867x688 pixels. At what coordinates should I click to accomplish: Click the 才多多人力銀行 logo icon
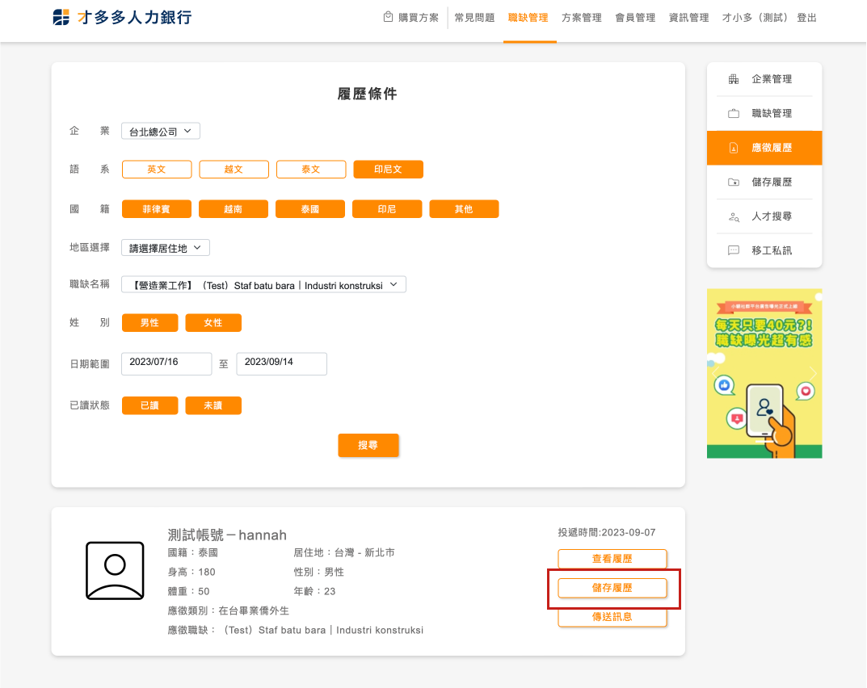tap(61, 18)
